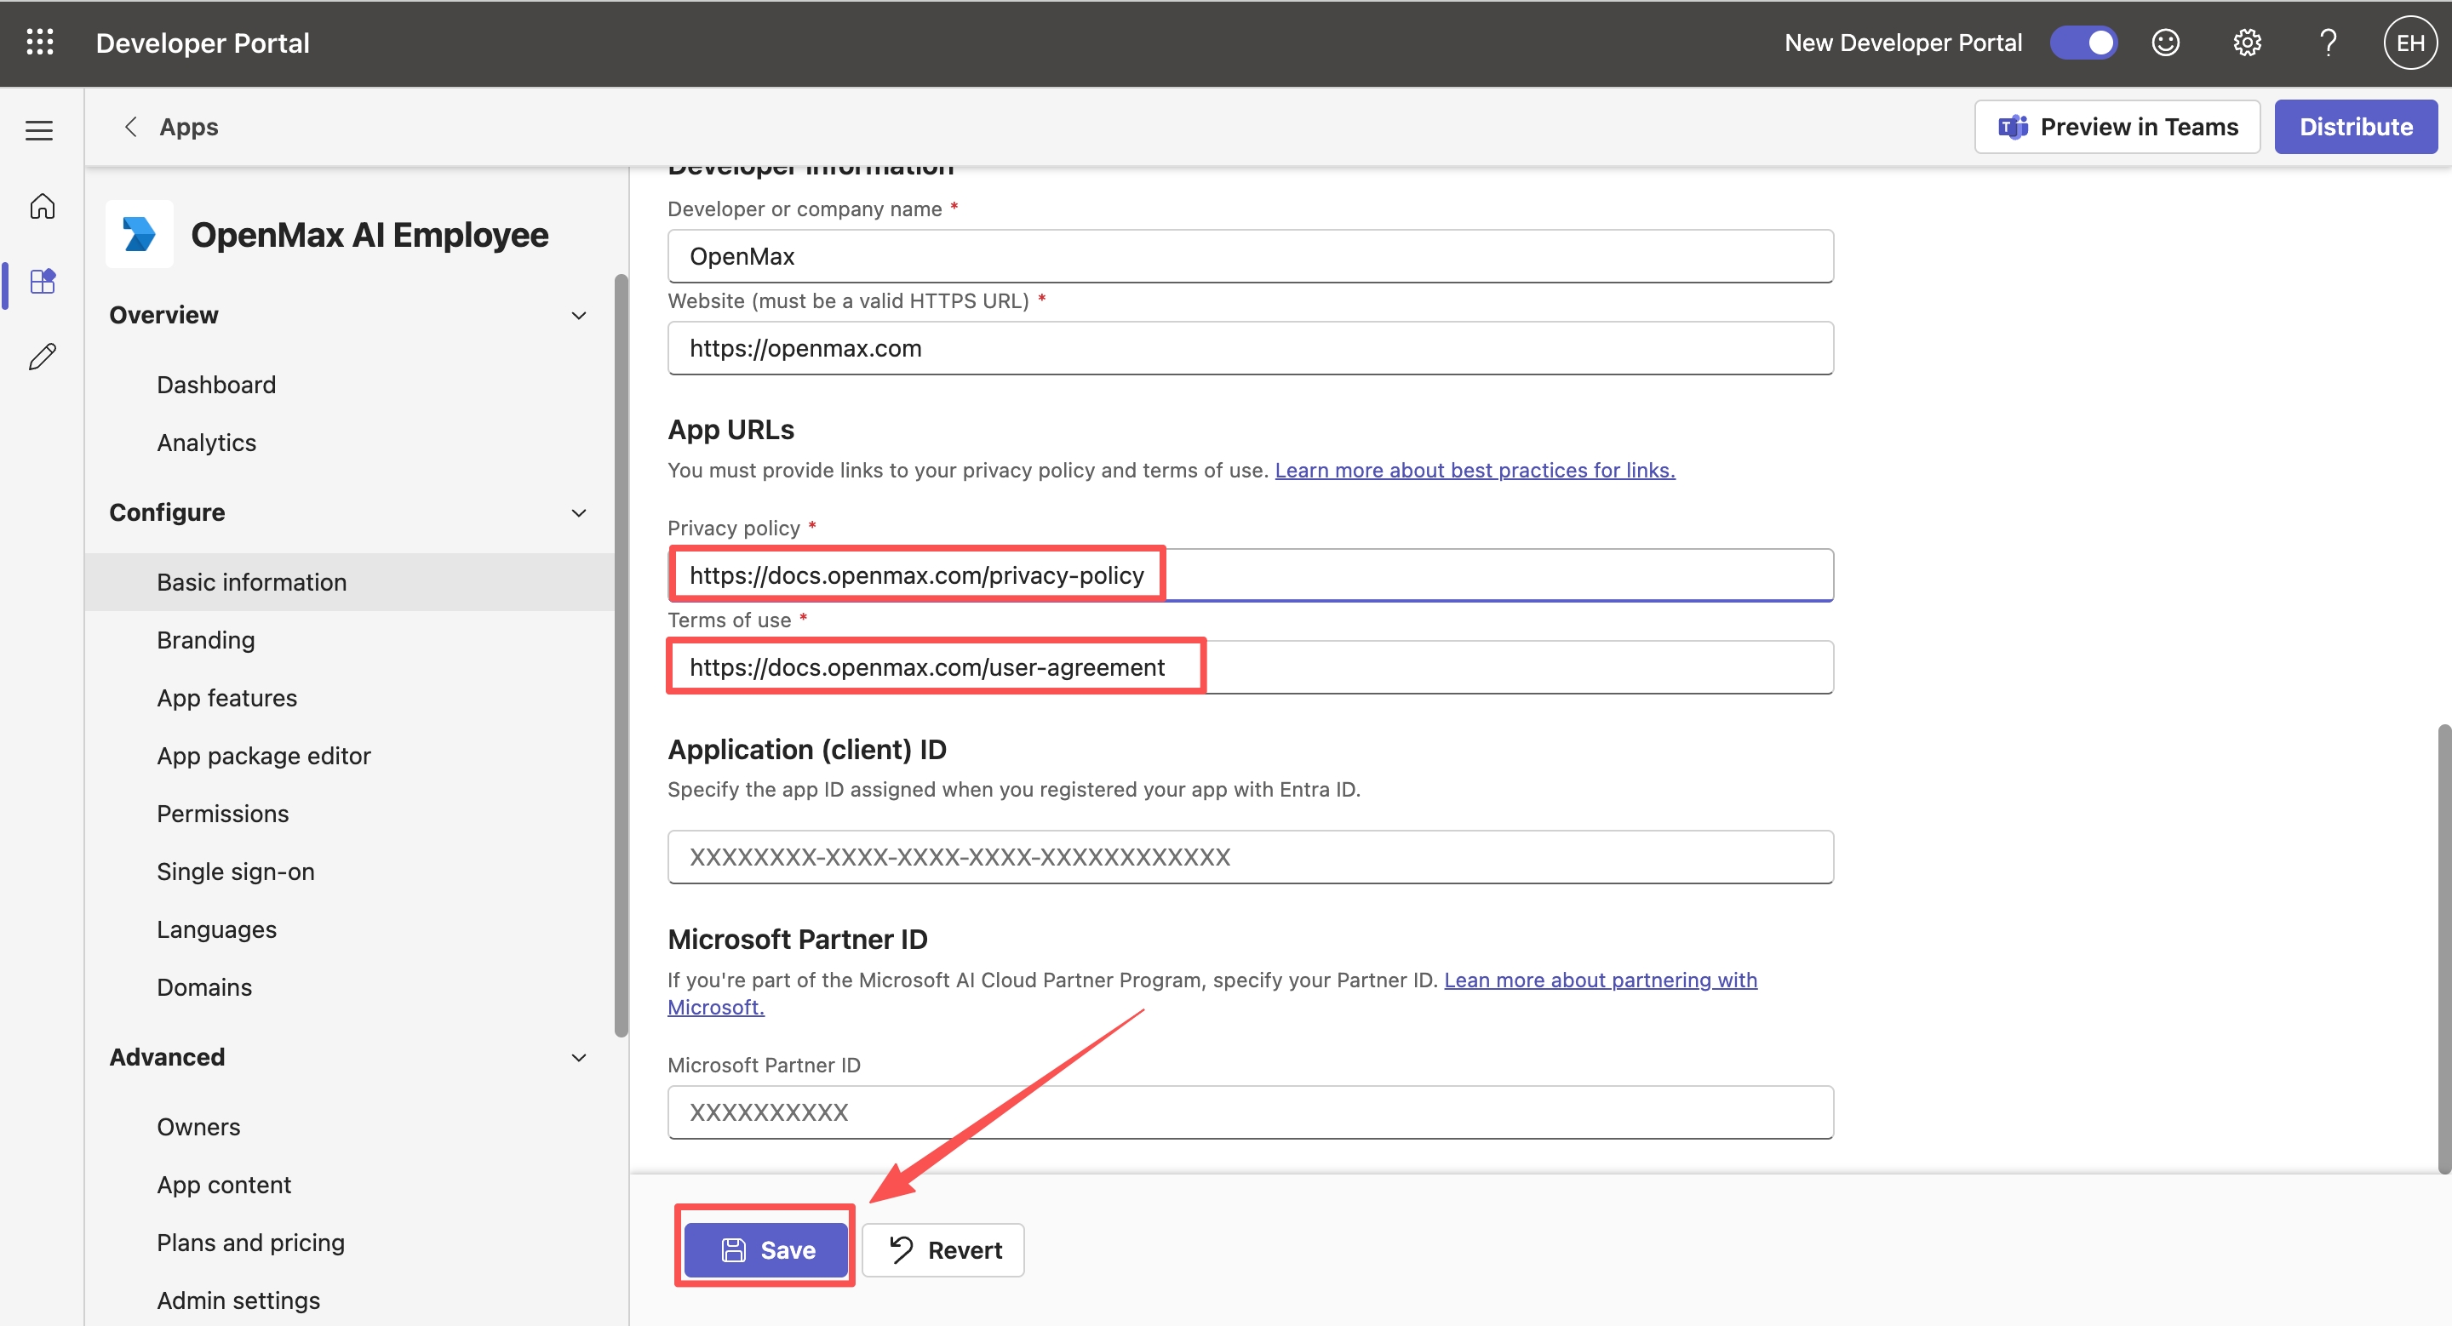
Task: Open Single sign-on settings
Action: [235, 872]
